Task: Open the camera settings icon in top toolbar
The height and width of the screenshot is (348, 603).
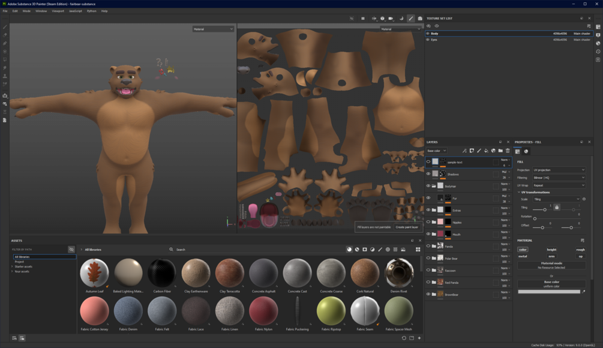Action: click(391, 19)
